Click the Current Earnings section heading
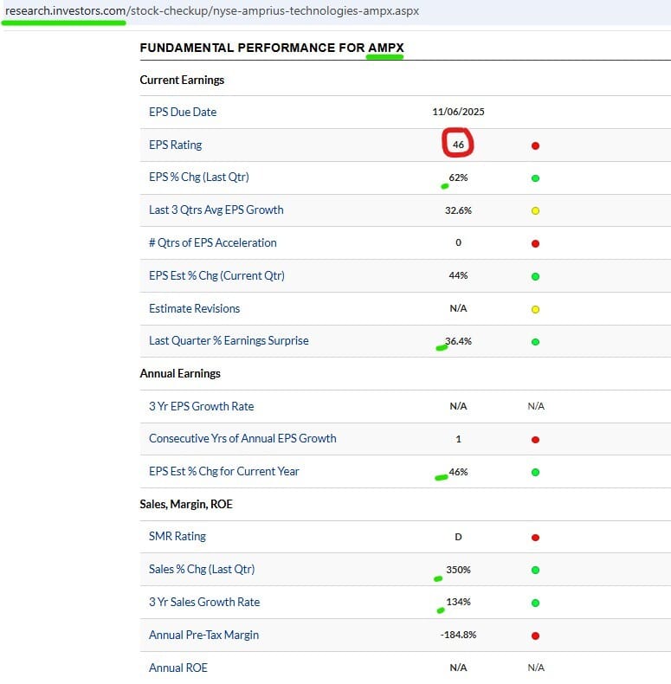This screenshot has width=671, height=684. pyautogui.click(x=182, y=81)
